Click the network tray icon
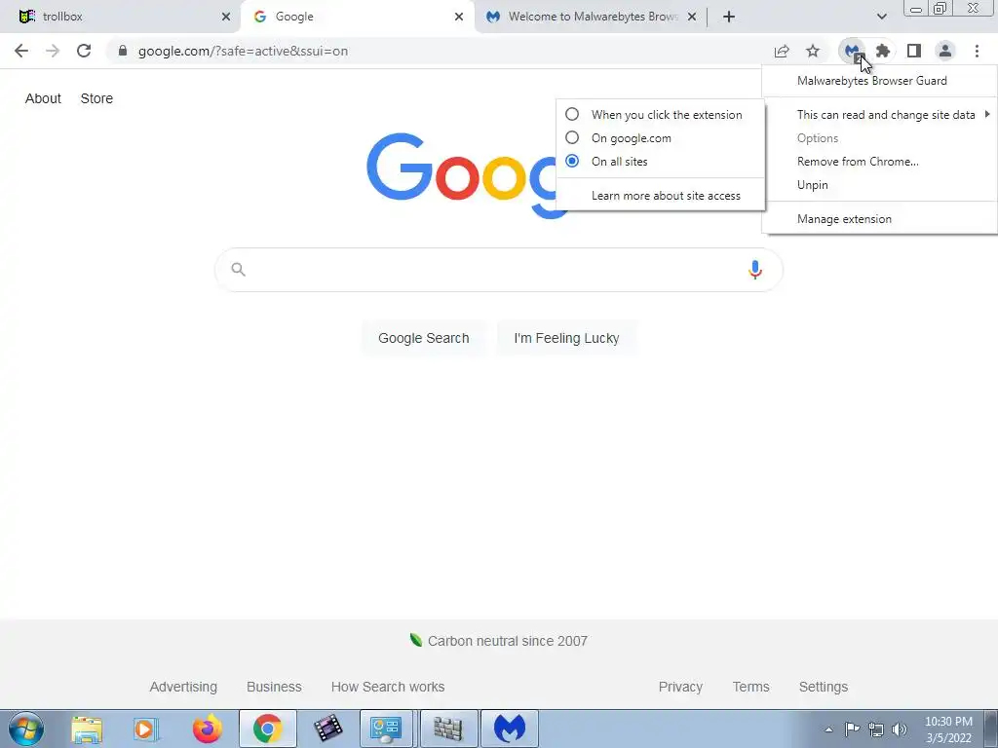998x748 pixels. coord(876,729)
